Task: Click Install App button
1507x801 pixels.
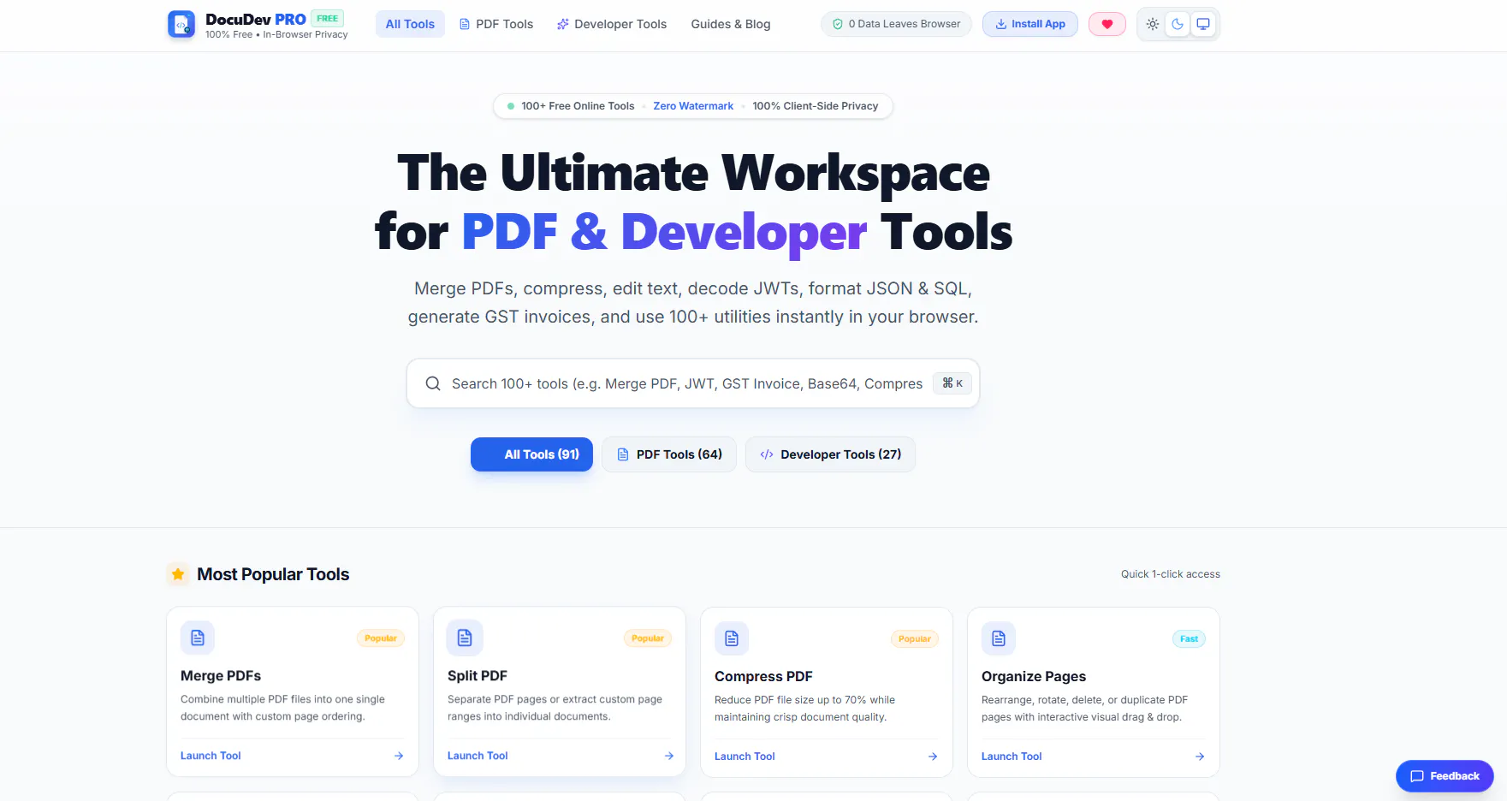Action: (1030, 24)
